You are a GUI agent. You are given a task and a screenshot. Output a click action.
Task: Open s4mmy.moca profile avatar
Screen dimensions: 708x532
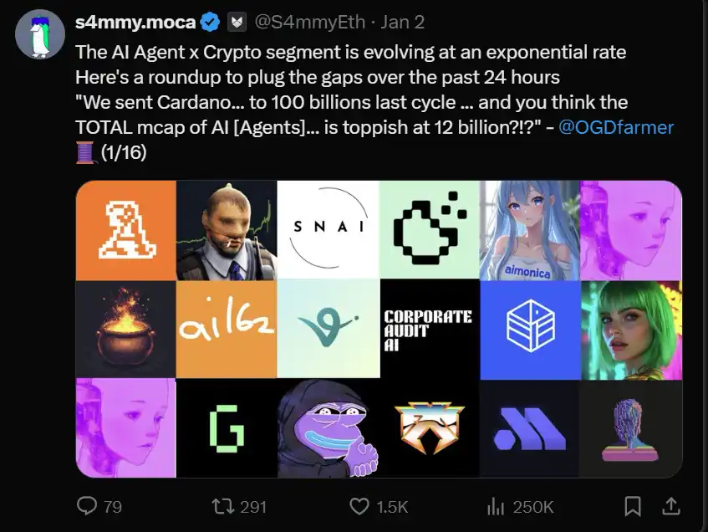pos(40,34)
